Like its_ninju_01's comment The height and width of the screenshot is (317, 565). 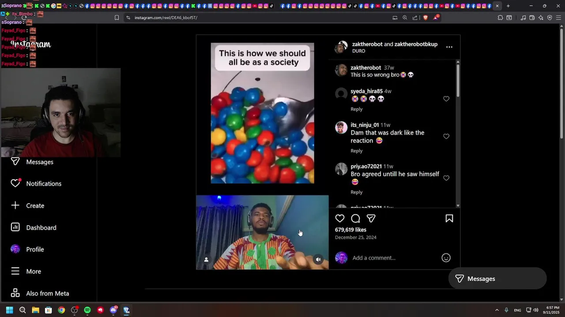coord(446,136)
